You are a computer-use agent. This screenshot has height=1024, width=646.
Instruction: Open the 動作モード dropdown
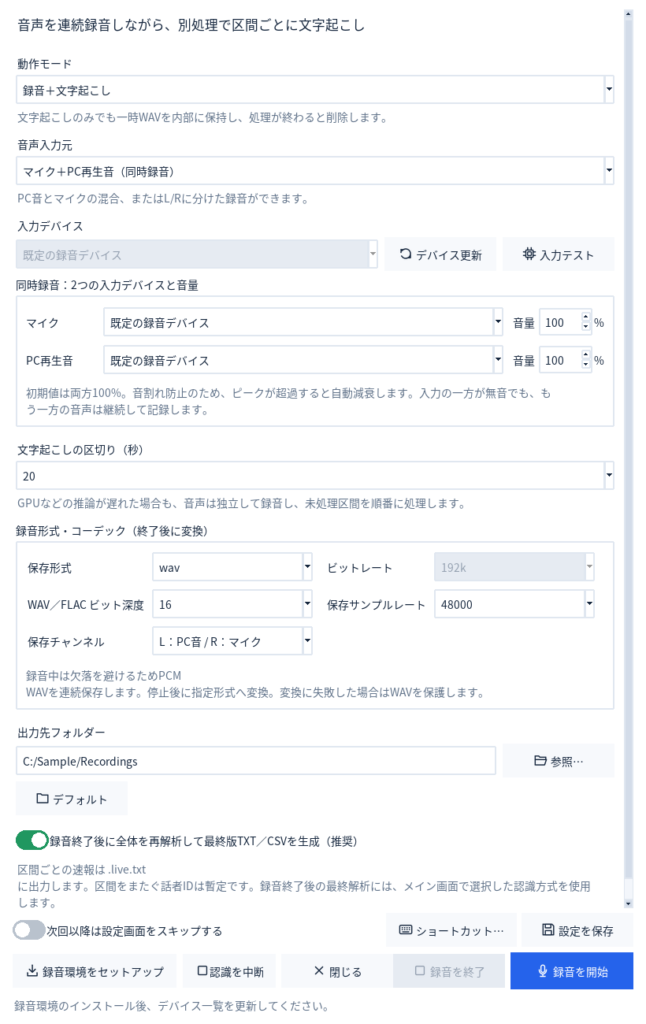click(x=609, y=90)
